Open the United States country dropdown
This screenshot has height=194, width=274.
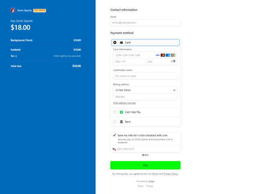tap(145, 90)
